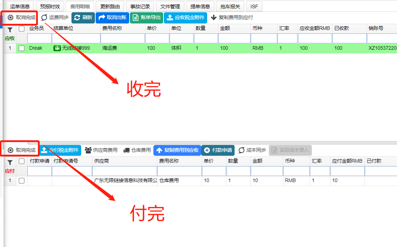Click the 应付税金附件 upload button
397x247 pixels.
[60, 150]
